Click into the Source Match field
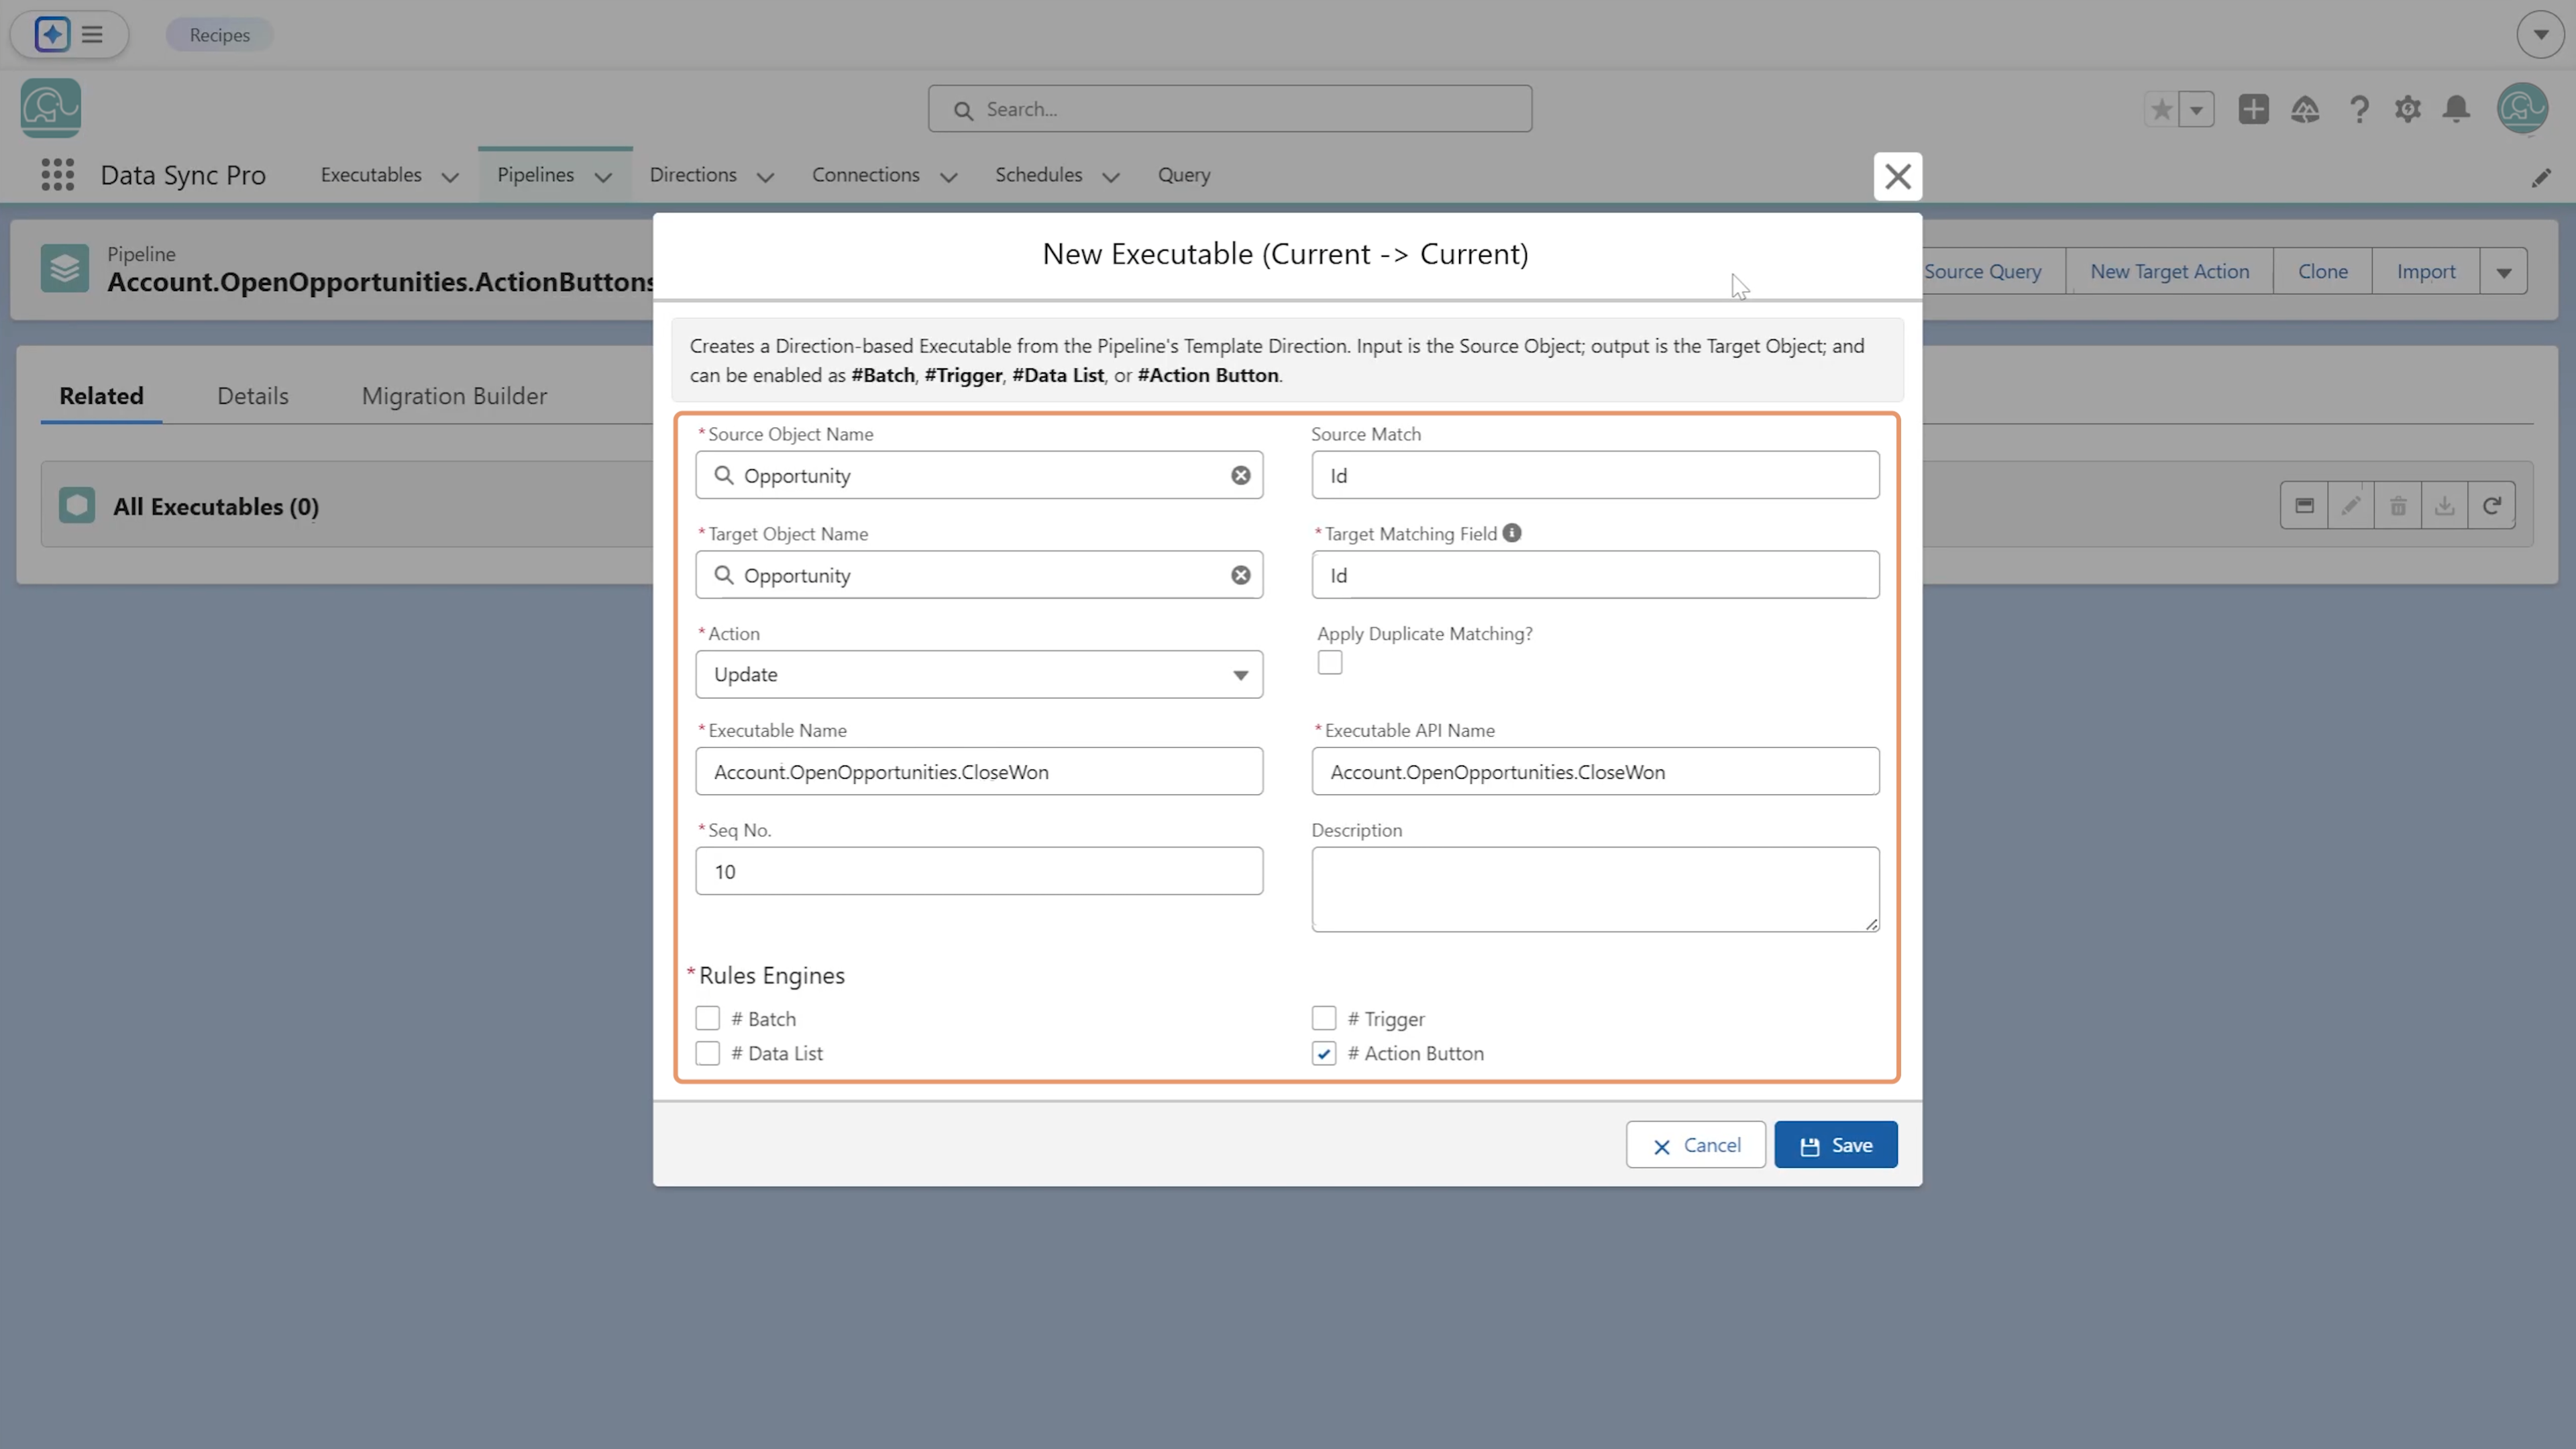Screen dimensions: 2576x1449 click(x=1595, y=475)
